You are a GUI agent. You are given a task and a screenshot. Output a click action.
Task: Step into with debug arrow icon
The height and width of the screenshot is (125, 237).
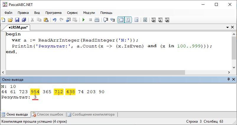tap(113, 20)
